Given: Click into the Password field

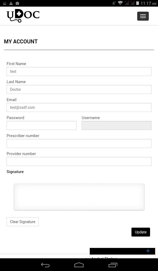Looking at the screenshot, I should coord(41,125).
